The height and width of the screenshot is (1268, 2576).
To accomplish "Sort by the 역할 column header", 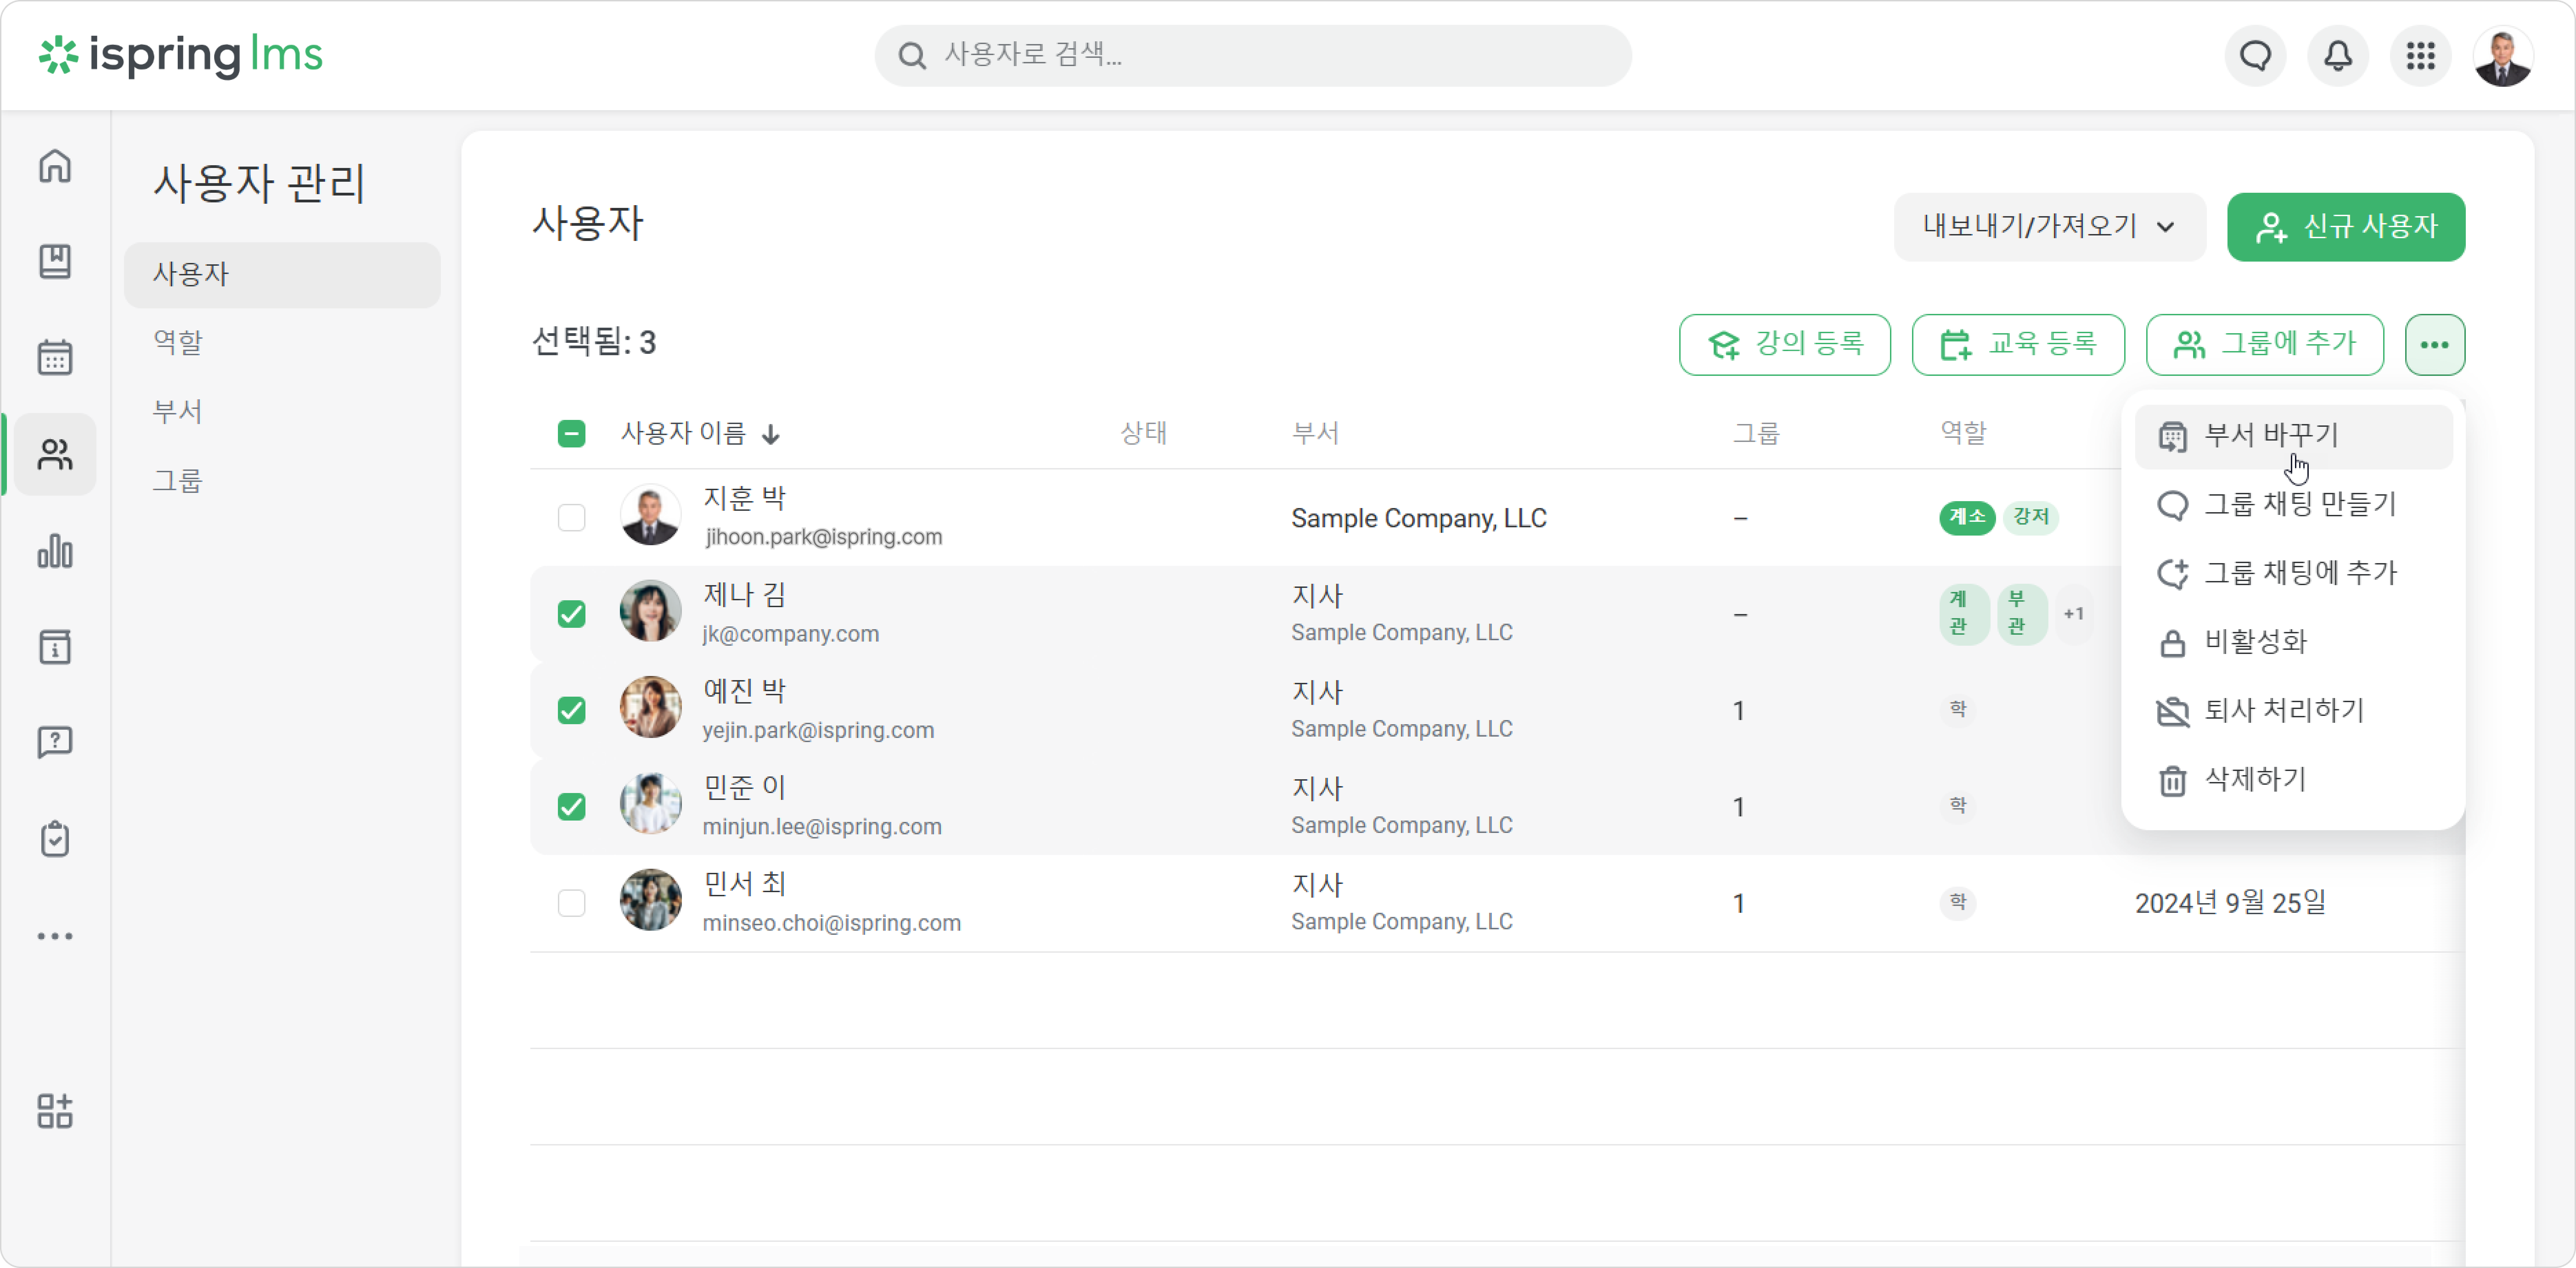I will pyautogui.click(x=1963, y=434).
